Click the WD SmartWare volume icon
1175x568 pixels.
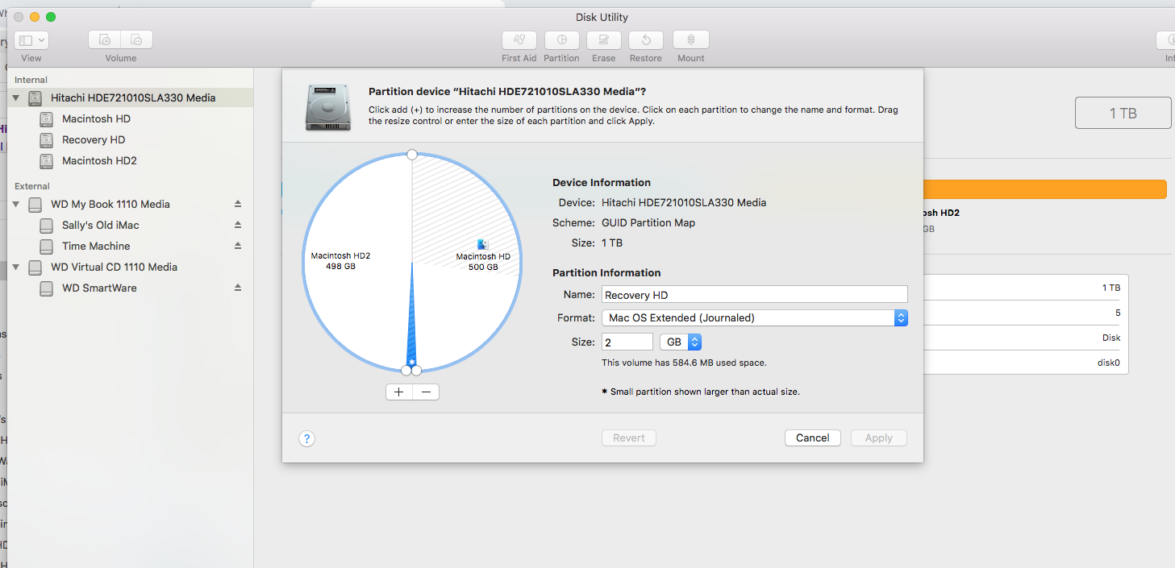click(x=47, y=288)
